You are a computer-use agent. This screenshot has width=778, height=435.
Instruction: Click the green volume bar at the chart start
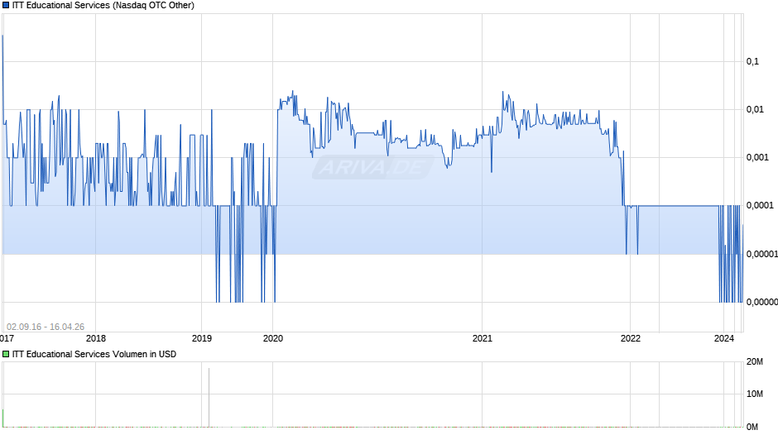3,418
